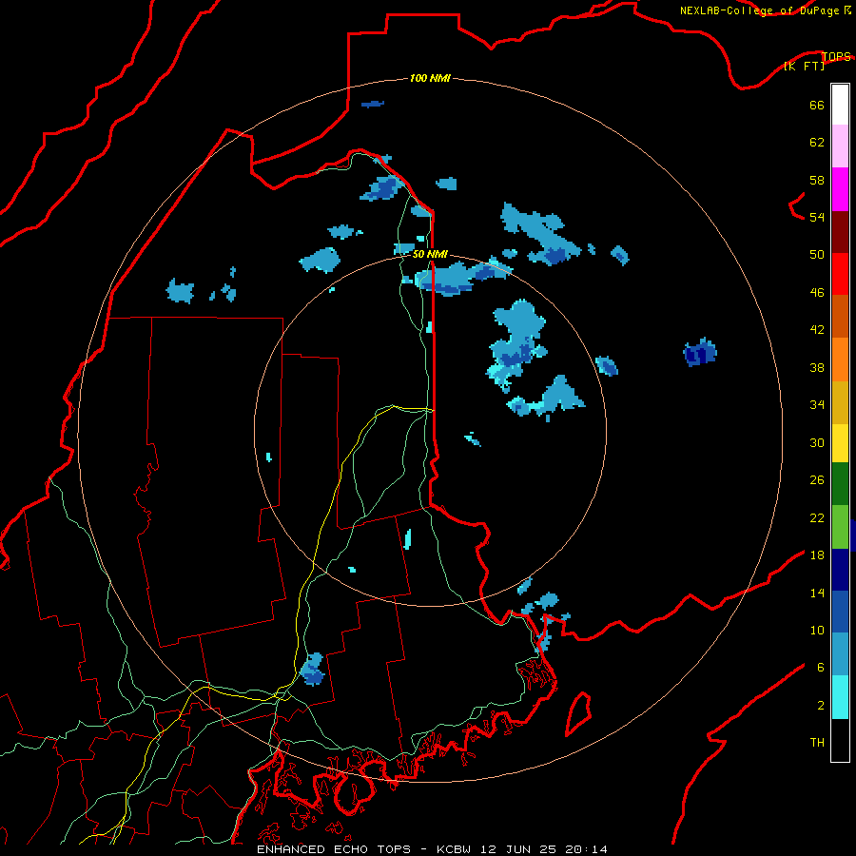Click the legend value 54
The height and width of the screenshot is (856, 856).
coord(817,217)
